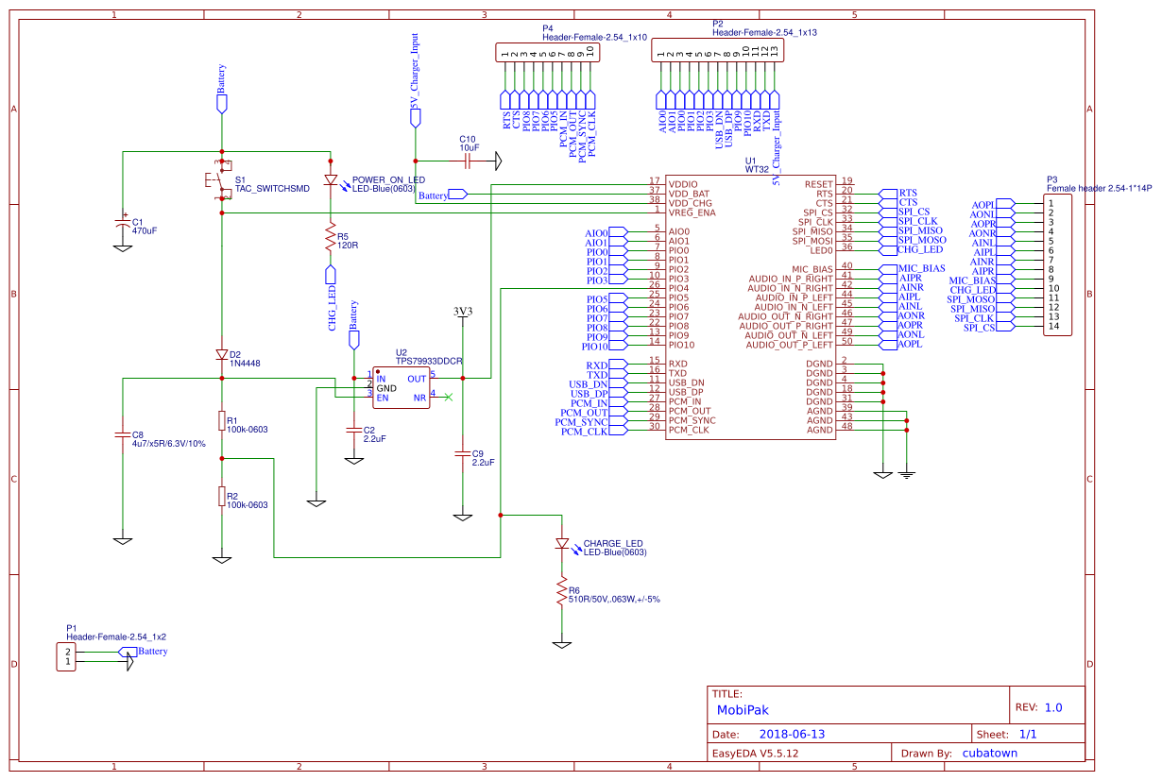The height and width of the screenshot is (781, 1162).
Task: Select the POWER_ON_LED blue LED symbol
Action: point(333,181)
